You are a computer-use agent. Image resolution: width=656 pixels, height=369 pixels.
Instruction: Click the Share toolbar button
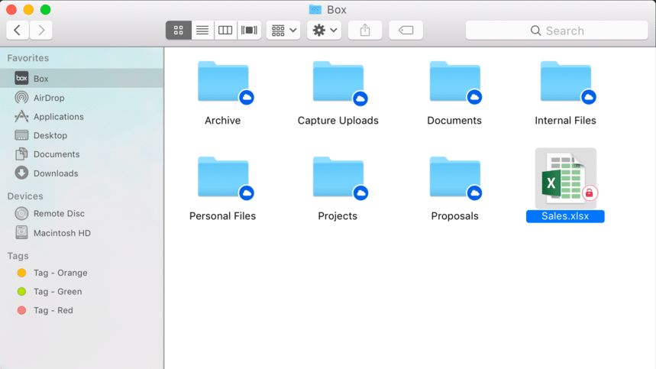tap(365, 30)
